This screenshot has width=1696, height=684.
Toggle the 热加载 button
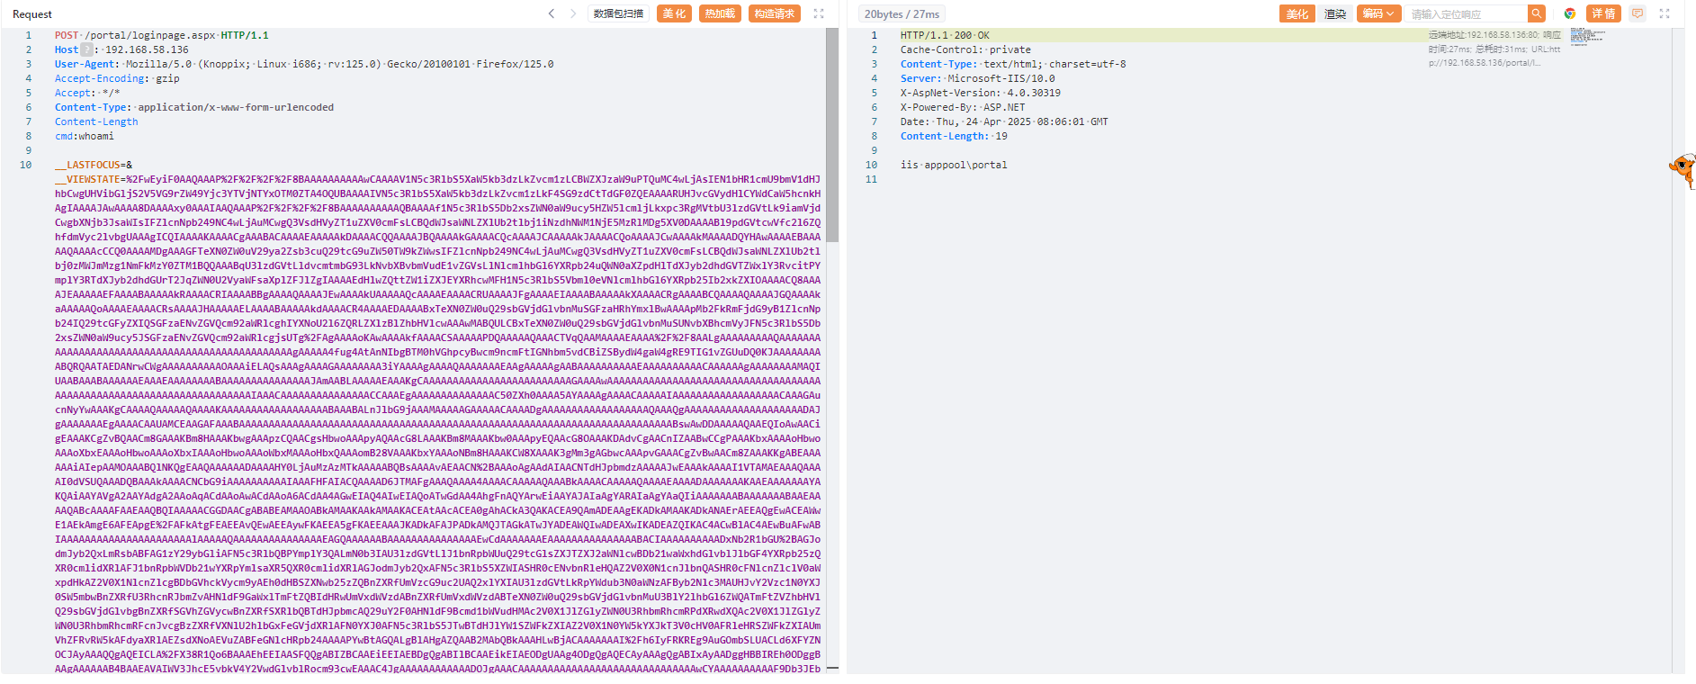[x=720, y=13]
